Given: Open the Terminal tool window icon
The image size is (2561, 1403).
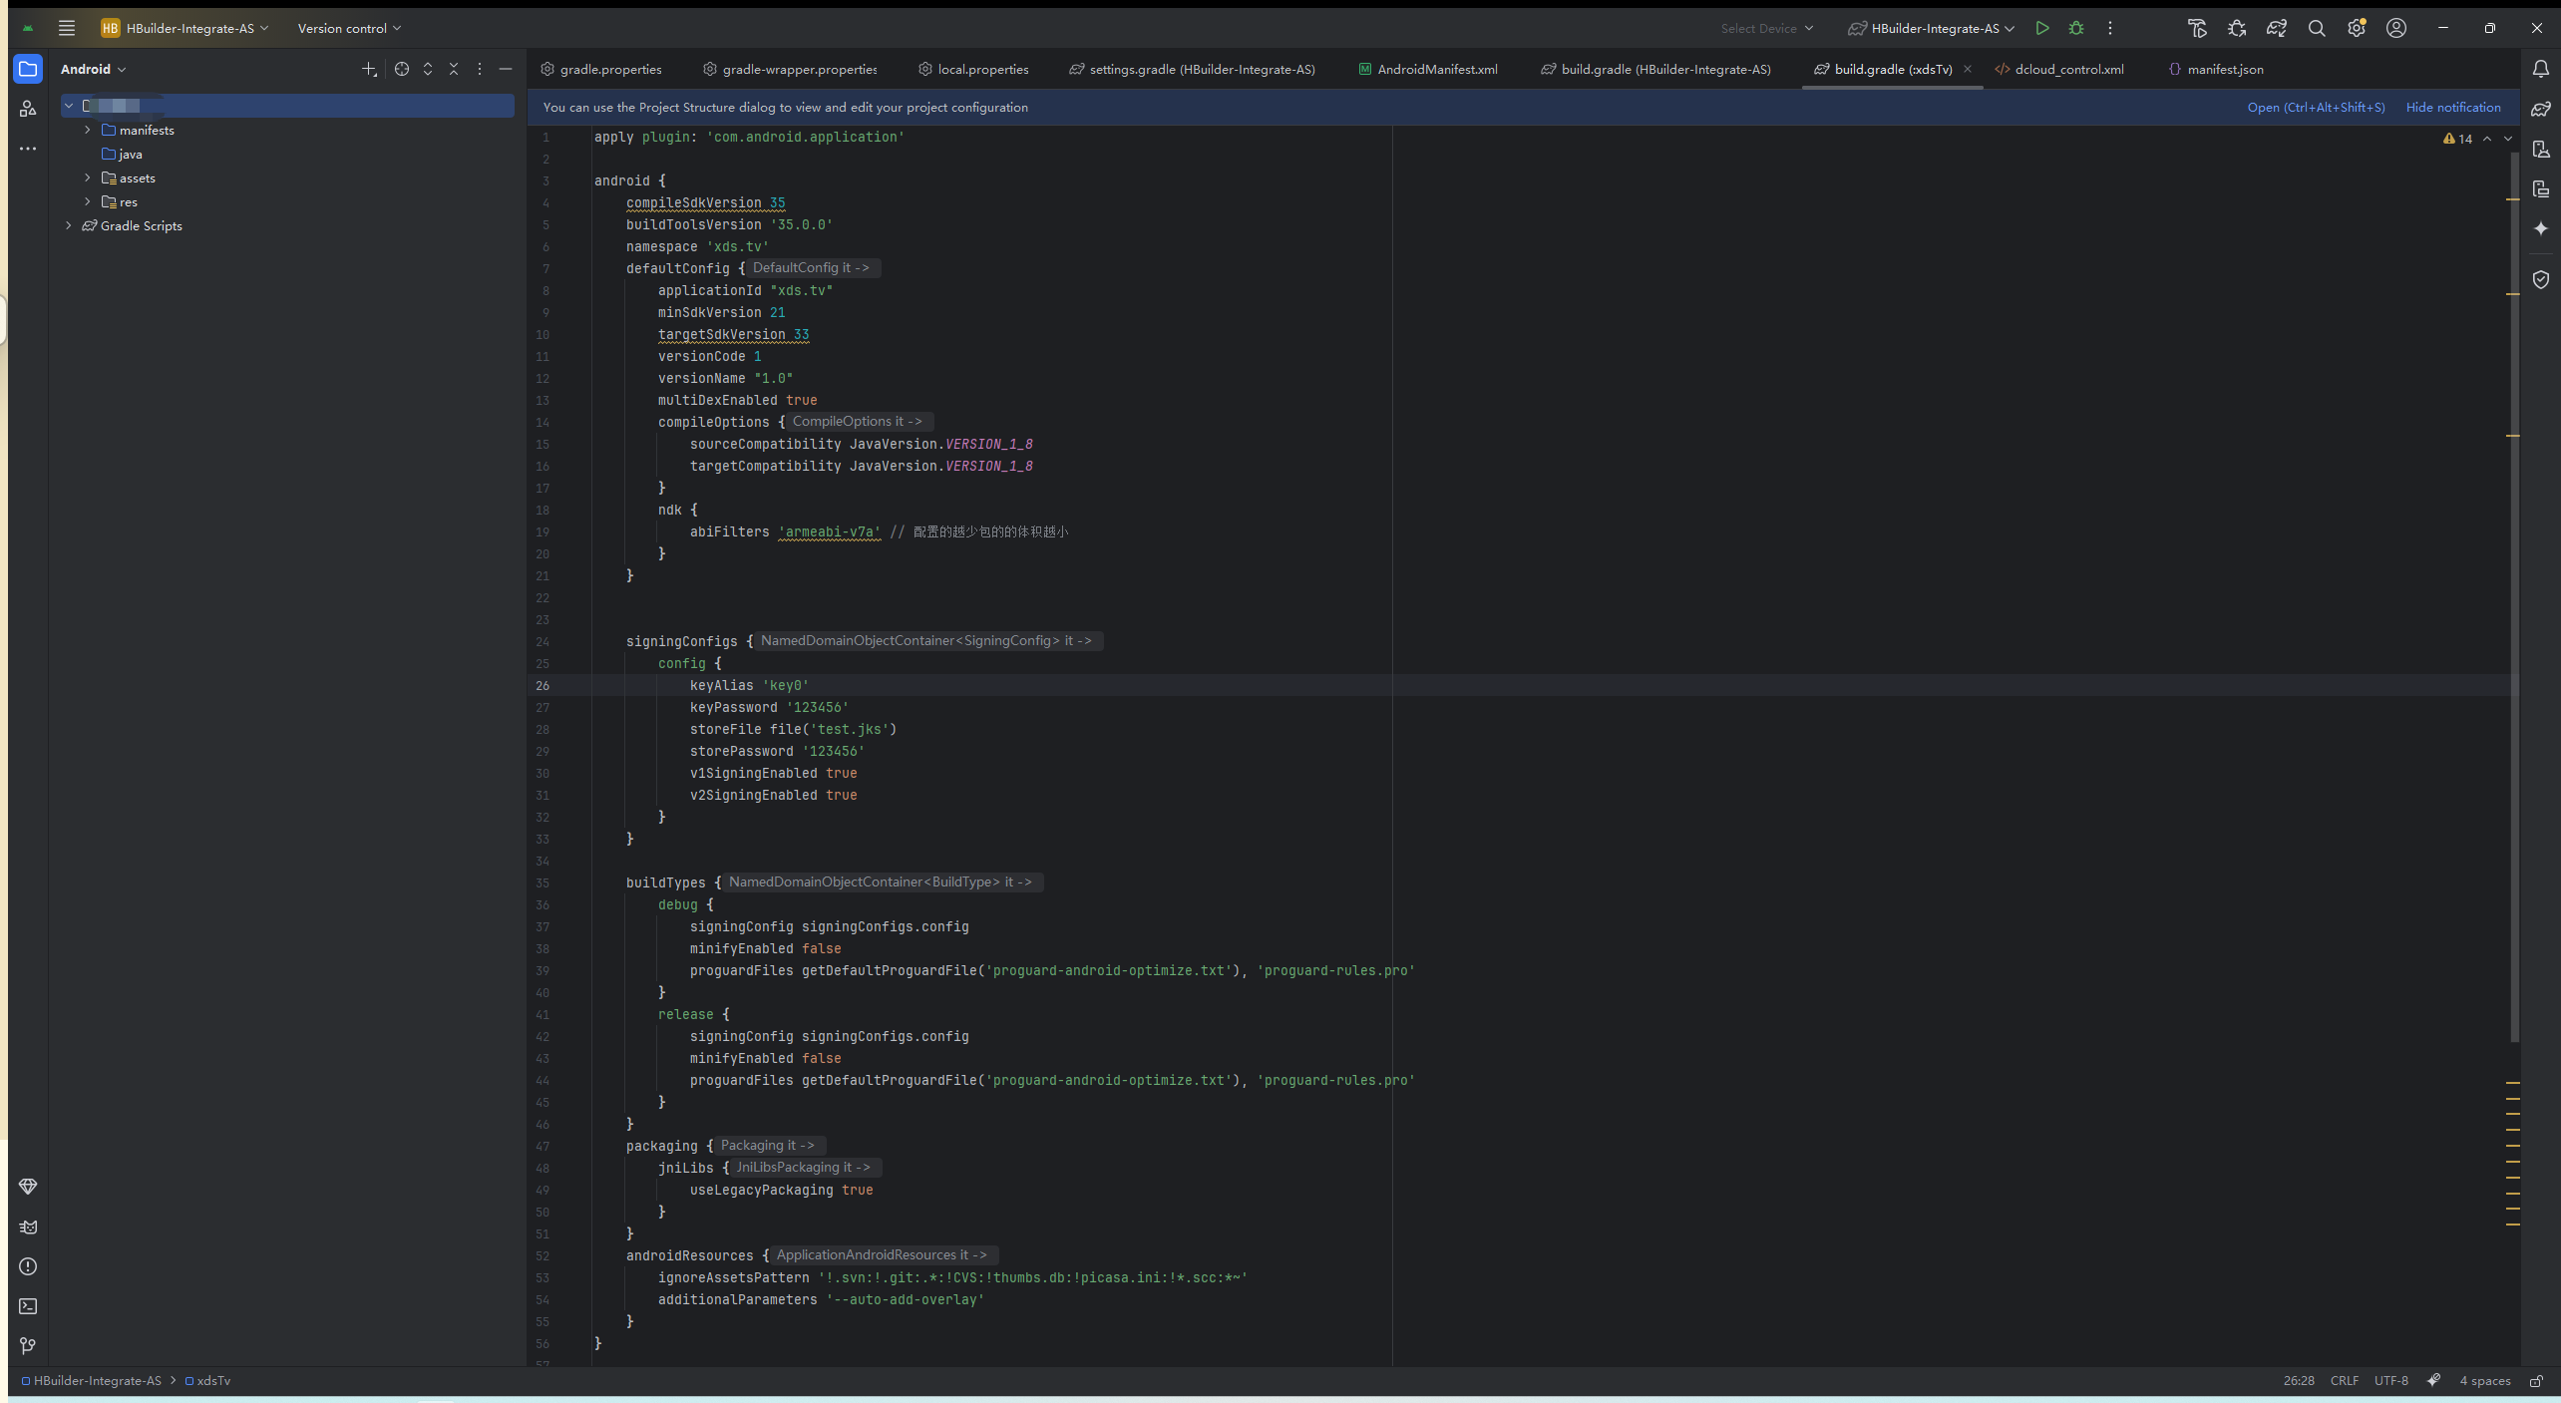Looking at the screenshot, I should click(28, 1306).
